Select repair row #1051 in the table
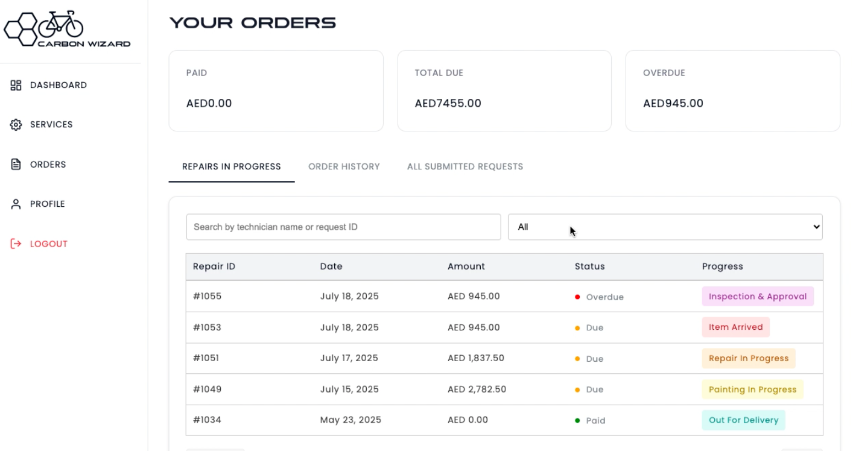 422,358
